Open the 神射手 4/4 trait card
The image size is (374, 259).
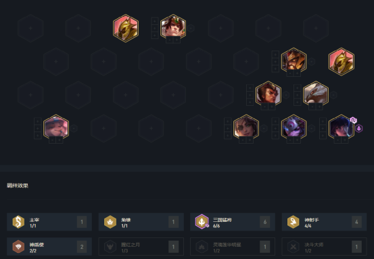pyautogui.click(x=324, y=222)
